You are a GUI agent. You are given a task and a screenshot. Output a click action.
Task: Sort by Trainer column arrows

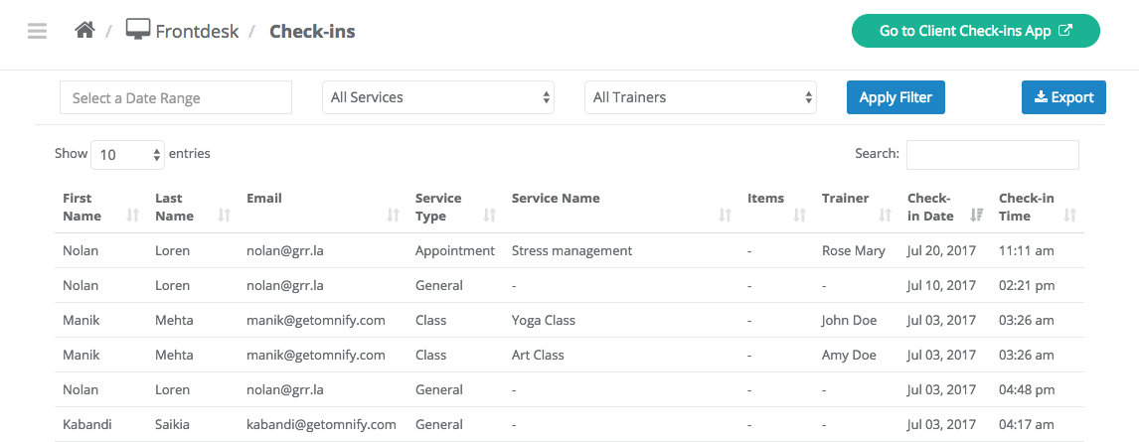pyautogui.click(x=885, y=215)
